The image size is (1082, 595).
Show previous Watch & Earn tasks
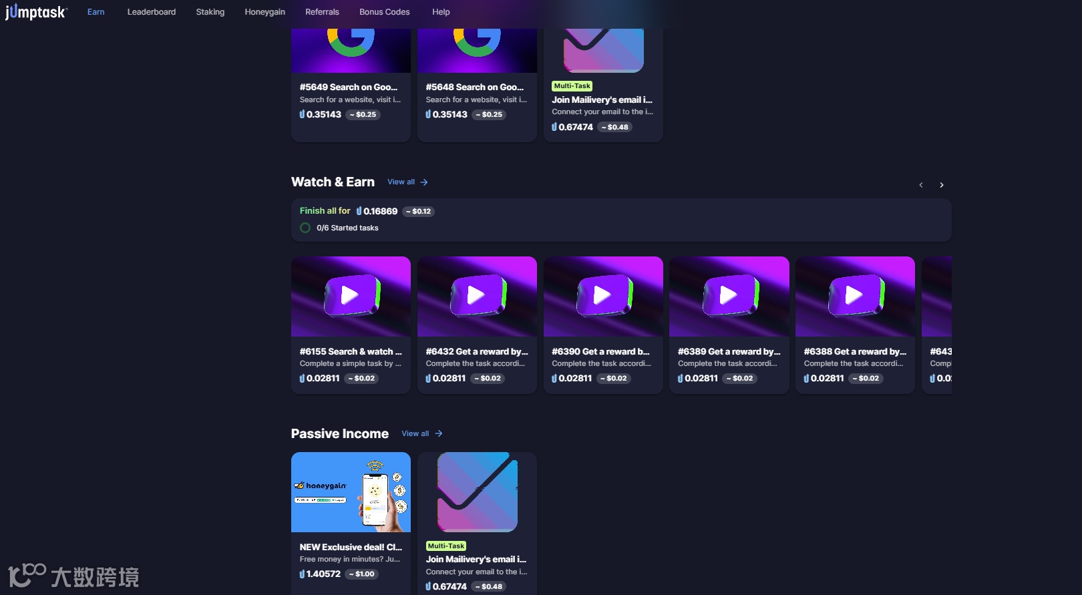[x=921, y=185]
